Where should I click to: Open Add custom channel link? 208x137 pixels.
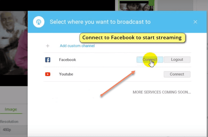coord(77,46)
